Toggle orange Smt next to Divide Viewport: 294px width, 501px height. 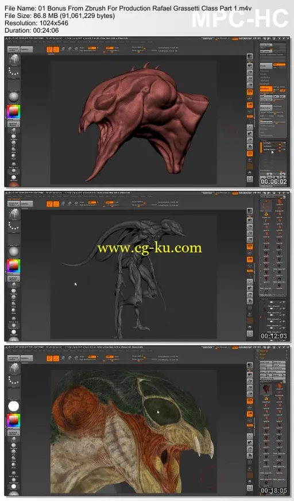click(x=279, y=64)
